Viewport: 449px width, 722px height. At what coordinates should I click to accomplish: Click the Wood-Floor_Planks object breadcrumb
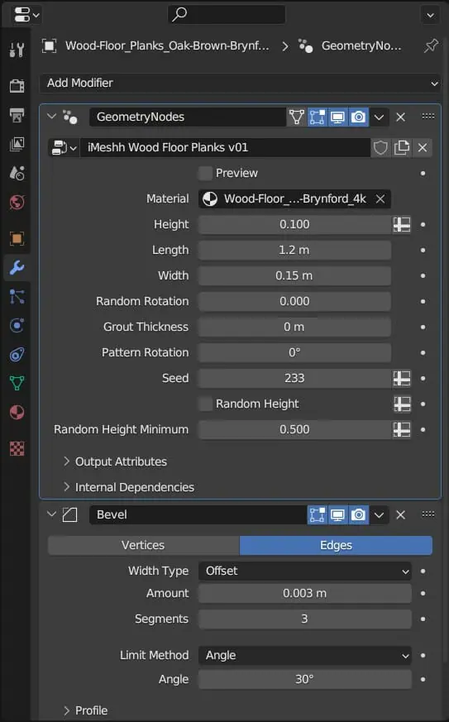click(156, 45)
